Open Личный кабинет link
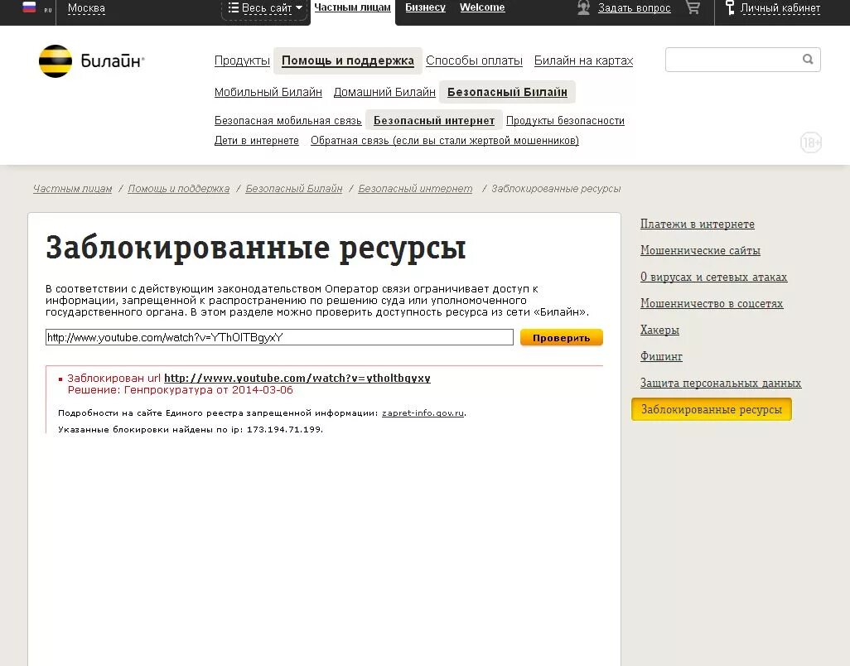The image size is (850, 666). click(x=780, y=8)
